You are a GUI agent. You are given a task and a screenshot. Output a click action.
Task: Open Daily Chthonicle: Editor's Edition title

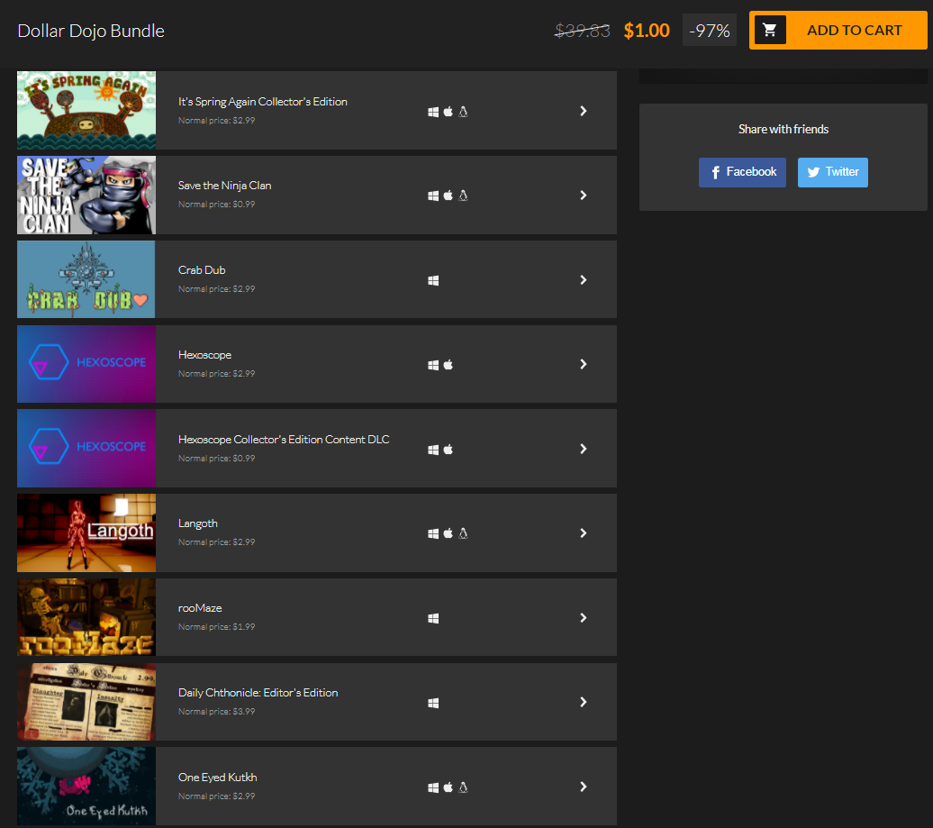click(x=258, y=693)
